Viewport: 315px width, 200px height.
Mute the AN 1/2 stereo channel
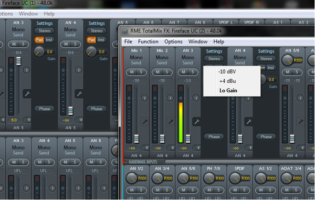(x=132, y=190)
